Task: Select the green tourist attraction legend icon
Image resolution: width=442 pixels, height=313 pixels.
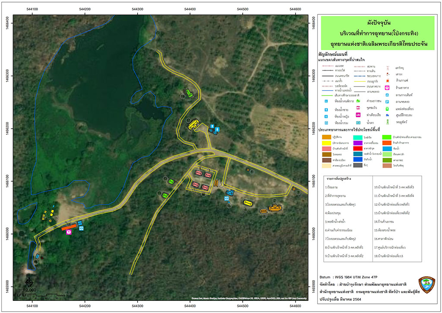Action: pyautogui.click(x=387, y=109)
